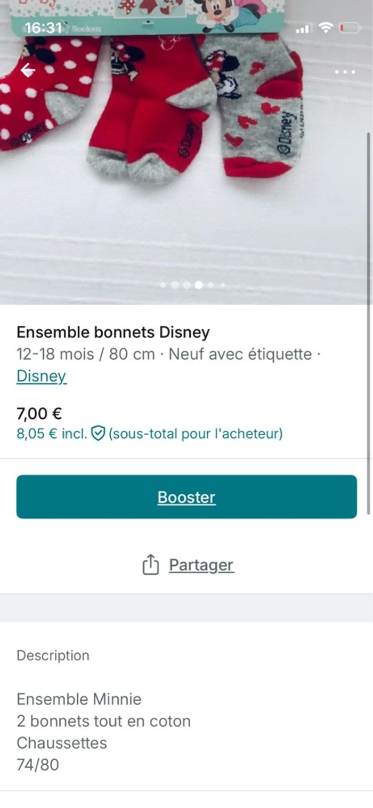Select the first photo carousel dot
The height and width of the screenshot is (808, 373).
pos(163,285)
